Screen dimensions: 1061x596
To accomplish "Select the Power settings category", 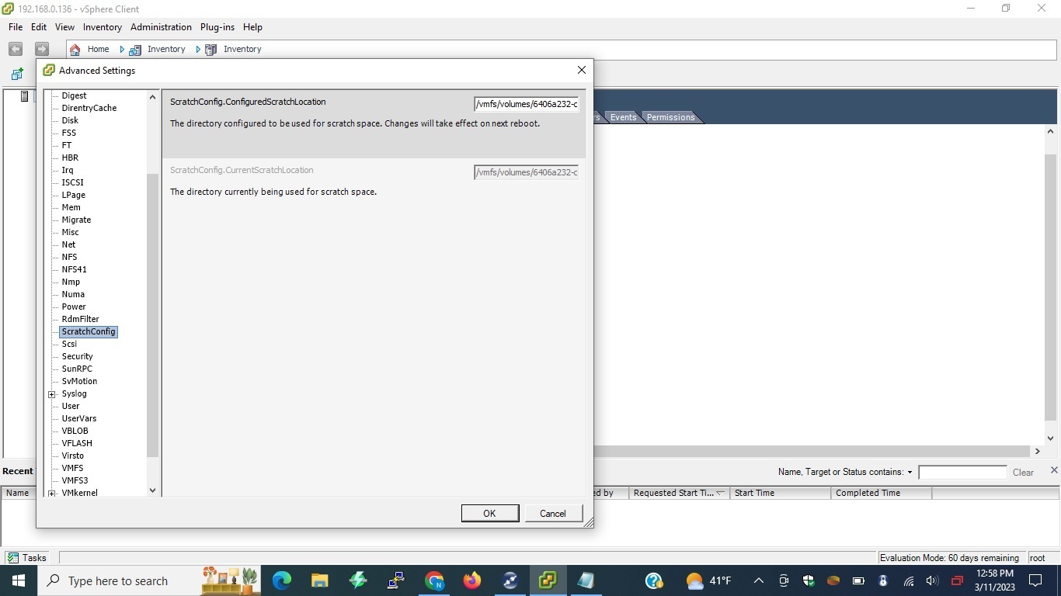I will pyautogui.click(x=73, y=307).
